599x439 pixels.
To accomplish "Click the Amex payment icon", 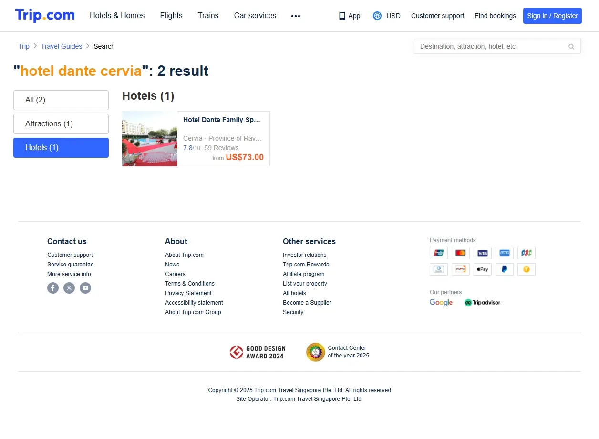I will (505, 253).
